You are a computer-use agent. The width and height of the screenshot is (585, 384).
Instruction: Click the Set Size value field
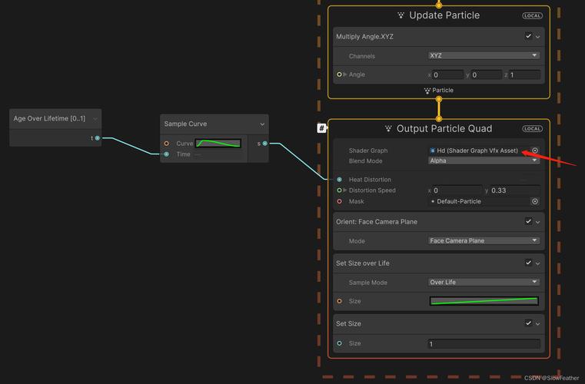pos(484,344)
